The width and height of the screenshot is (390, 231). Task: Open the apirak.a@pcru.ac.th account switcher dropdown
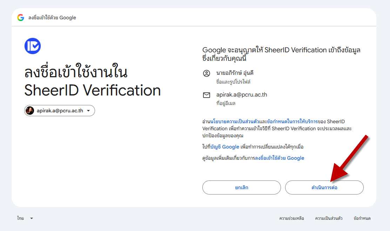point(59,111)
